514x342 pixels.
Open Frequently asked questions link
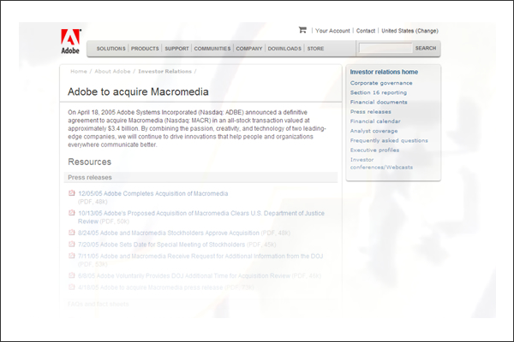tap(389, 140)
